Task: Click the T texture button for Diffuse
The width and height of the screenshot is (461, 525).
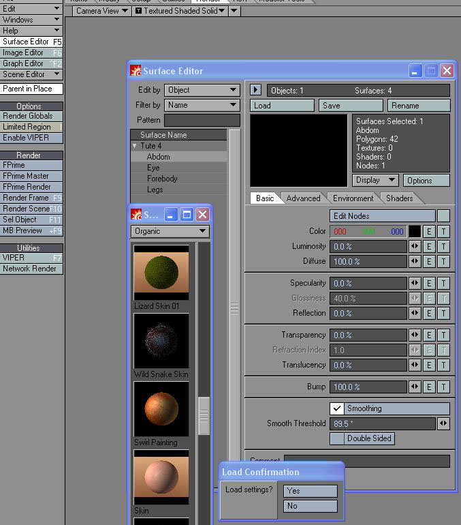Action: click(443, 262)
